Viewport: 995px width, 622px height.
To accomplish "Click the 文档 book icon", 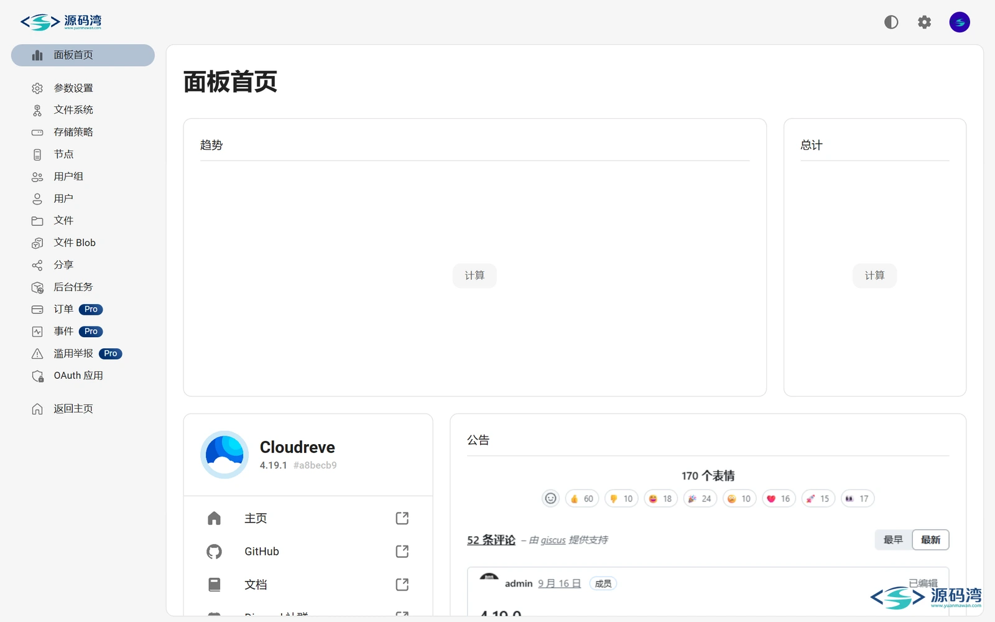I will 215,585.
